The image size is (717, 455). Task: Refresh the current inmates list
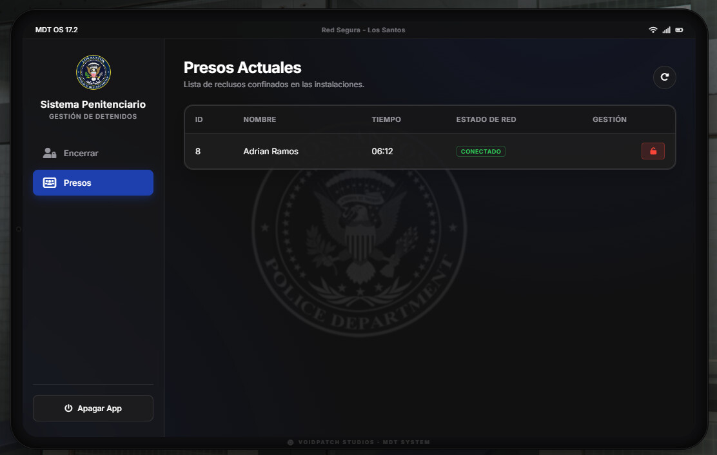664,77
